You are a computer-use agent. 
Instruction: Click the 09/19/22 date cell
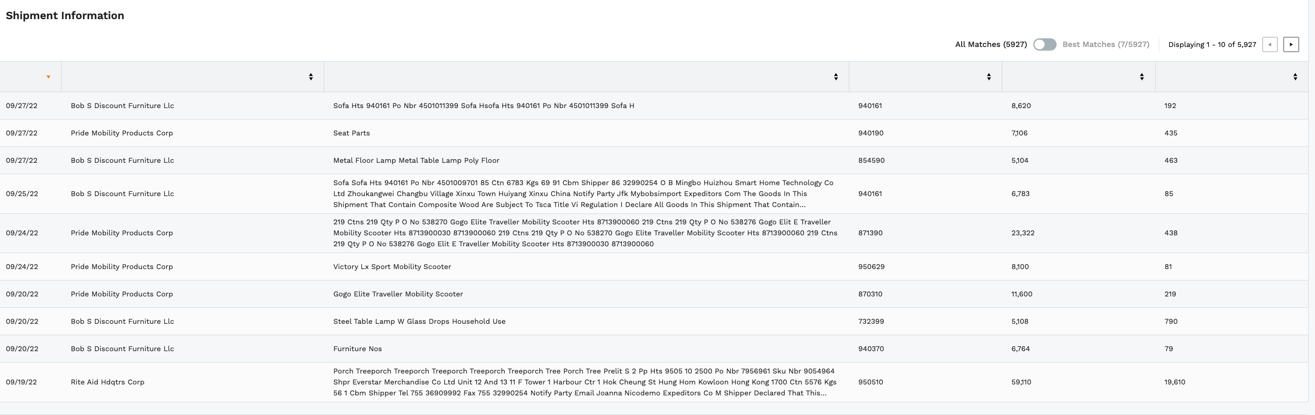[21, 382]
